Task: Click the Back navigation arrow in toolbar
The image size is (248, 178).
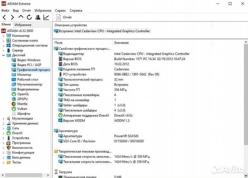Action: (x=4, y=17)
